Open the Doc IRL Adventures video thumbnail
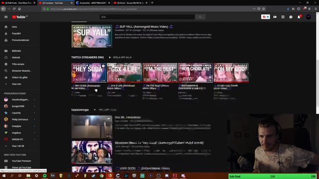This screenshot has width=319, height=179. 92,127
